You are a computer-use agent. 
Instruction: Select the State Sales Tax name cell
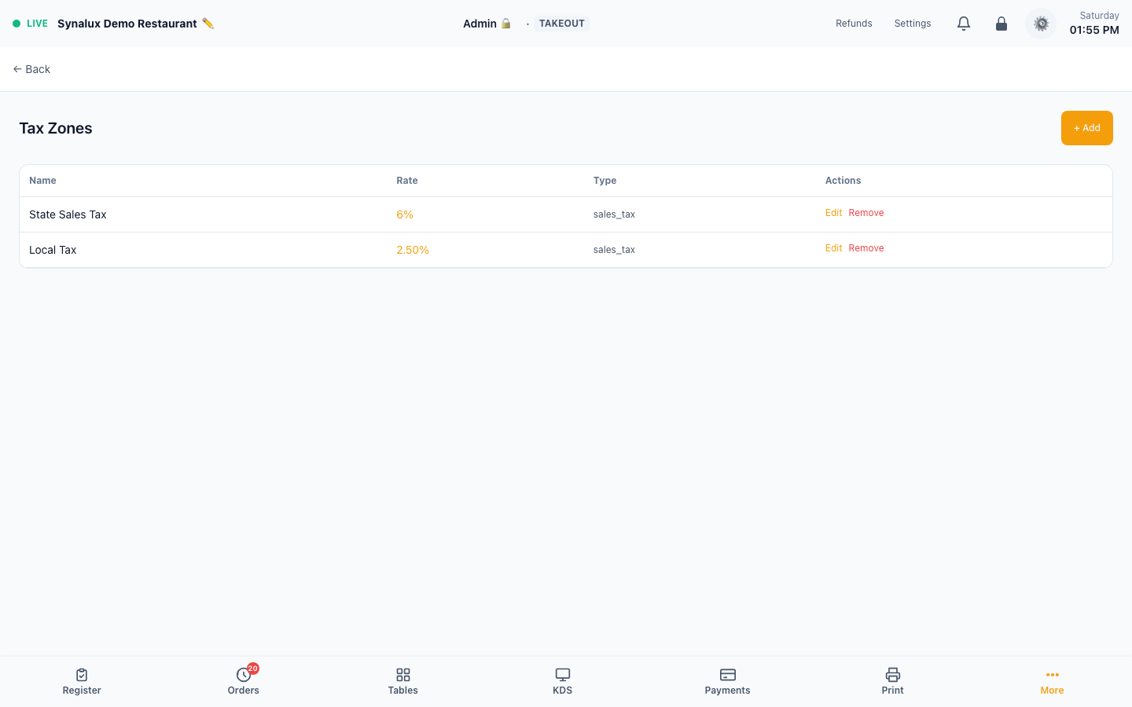coord(68,214)
